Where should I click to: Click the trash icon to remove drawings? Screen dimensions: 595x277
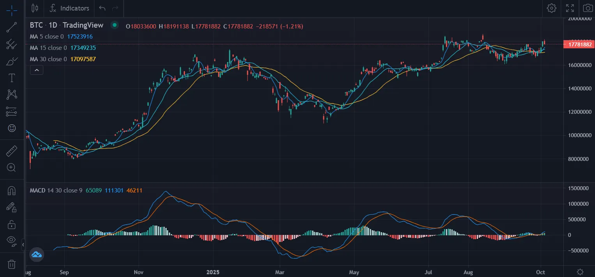pos(12,264)
